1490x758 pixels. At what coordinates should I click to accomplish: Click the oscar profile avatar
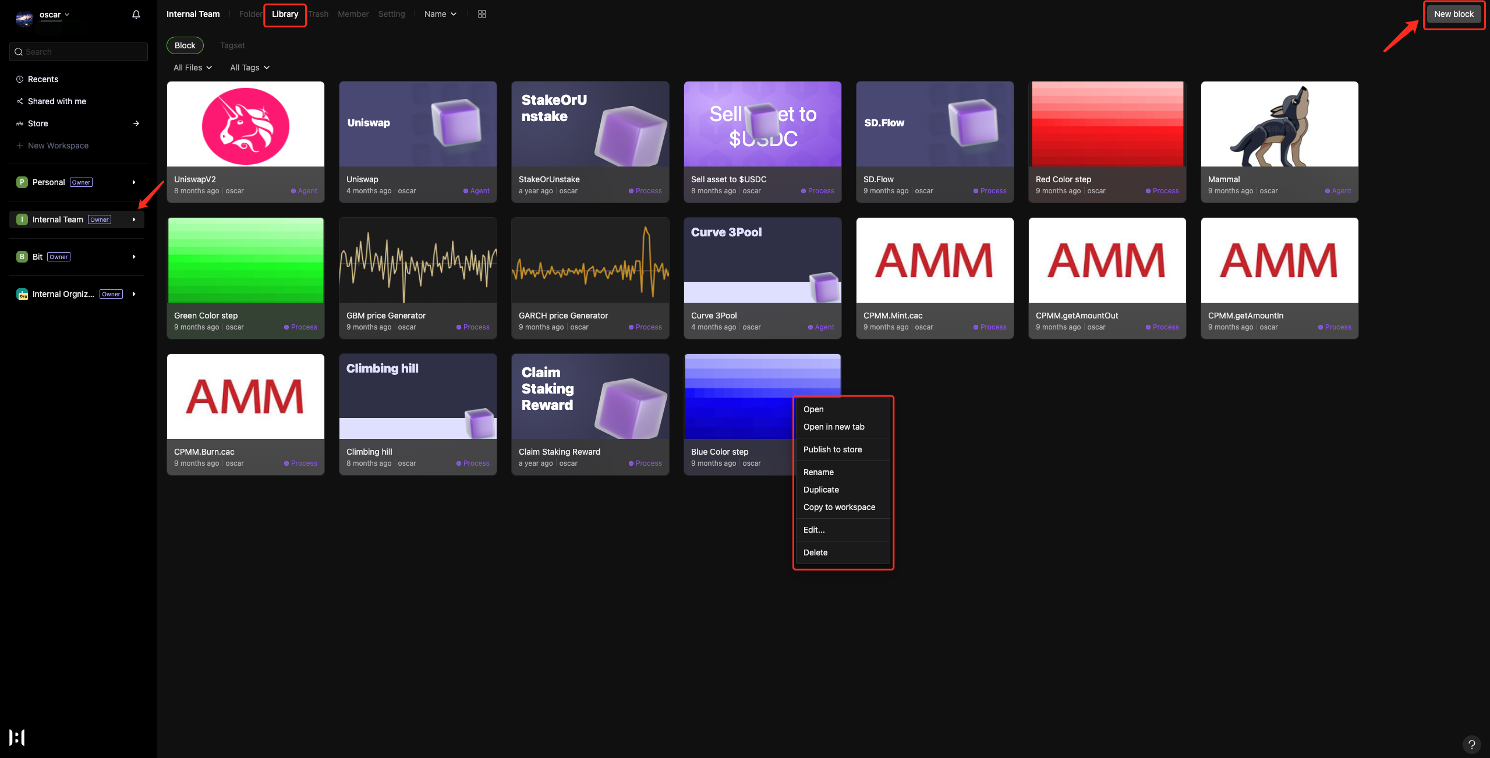tap(24, 18)
